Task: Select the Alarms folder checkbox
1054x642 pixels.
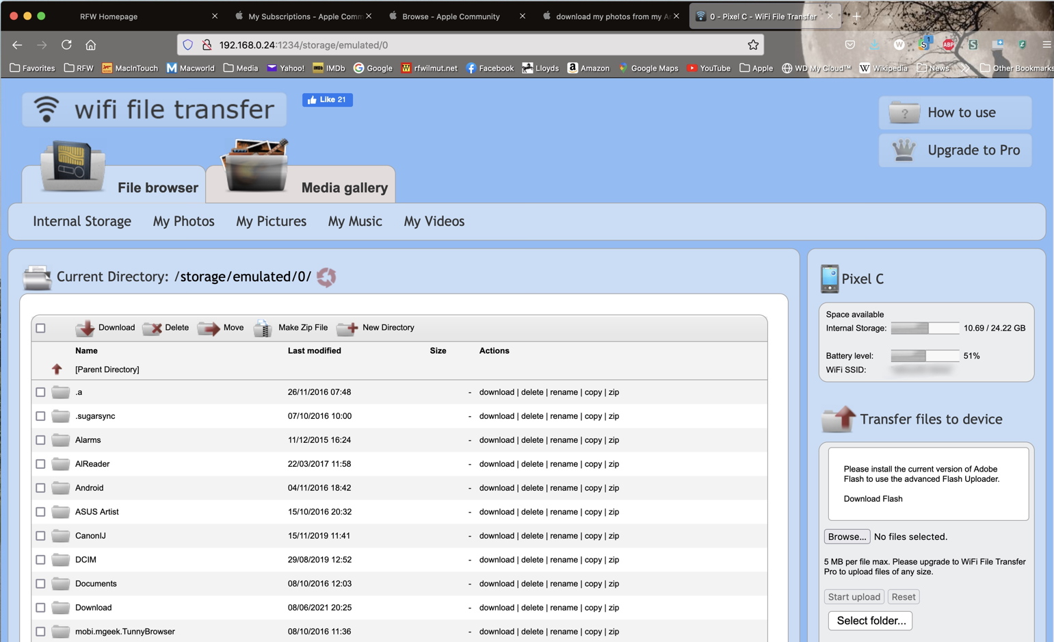Action: click(40, 440)
